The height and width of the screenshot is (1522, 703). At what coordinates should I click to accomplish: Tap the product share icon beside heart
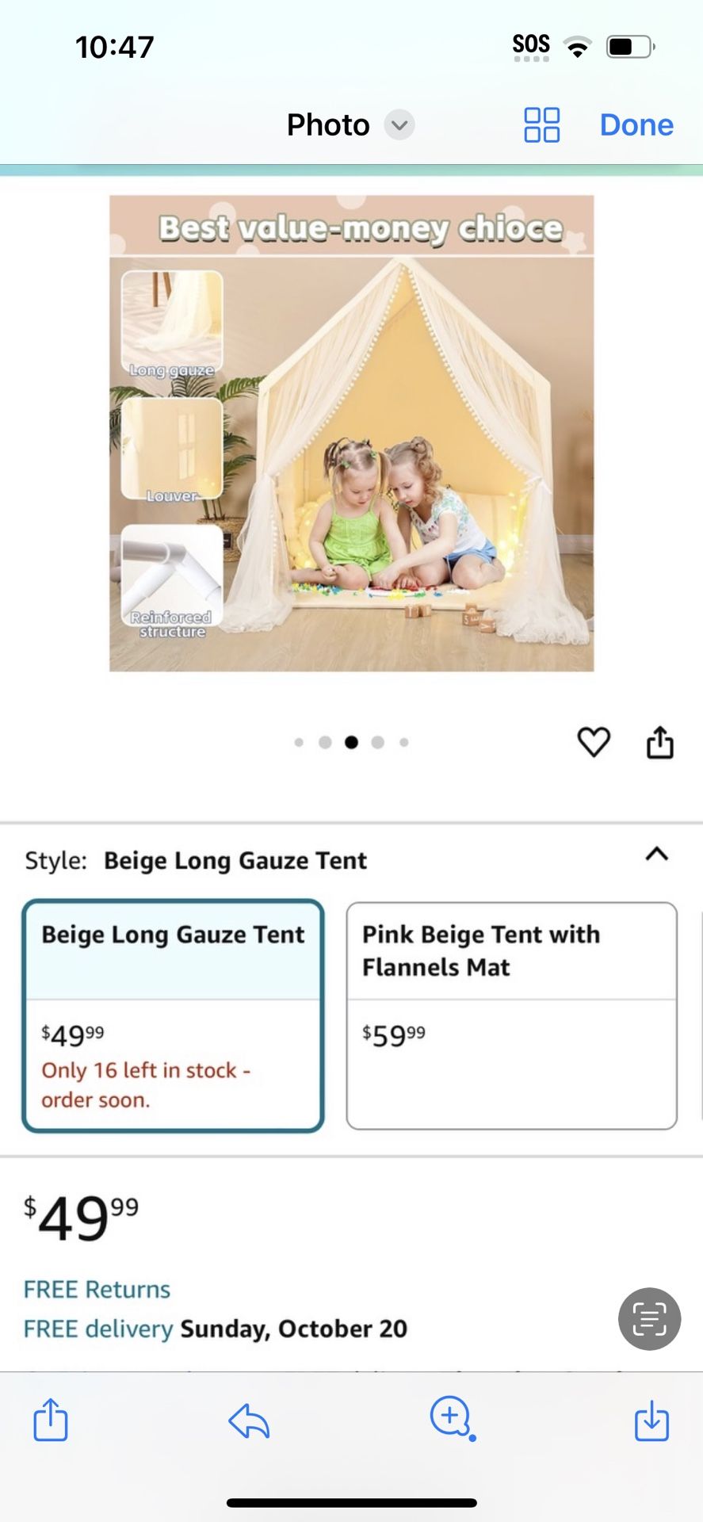(659, 743)
